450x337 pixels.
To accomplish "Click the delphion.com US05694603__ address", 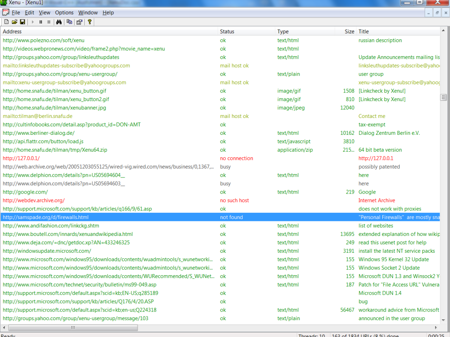I will [x=64, y=183].
